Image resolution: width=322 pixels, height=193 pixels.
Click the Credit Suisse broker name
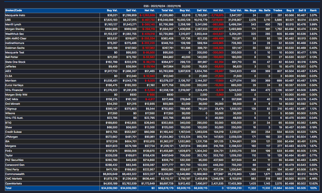13,132
